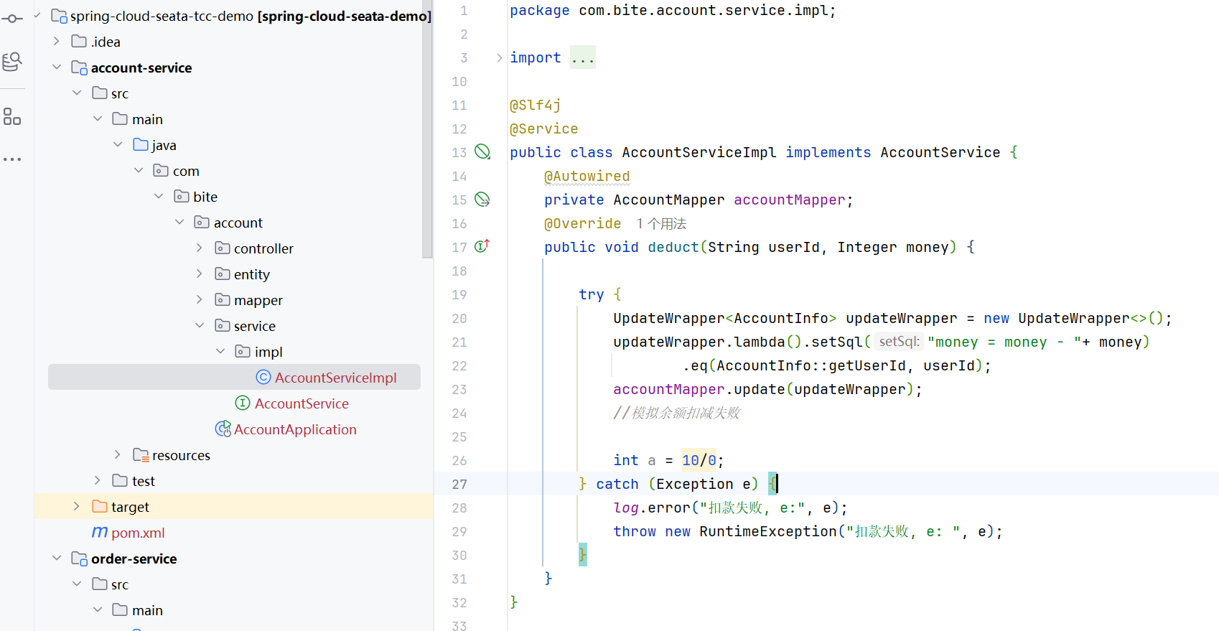Expand the mapper package
This screenshot has height=631, width=1219.
[x=200, y=299]
